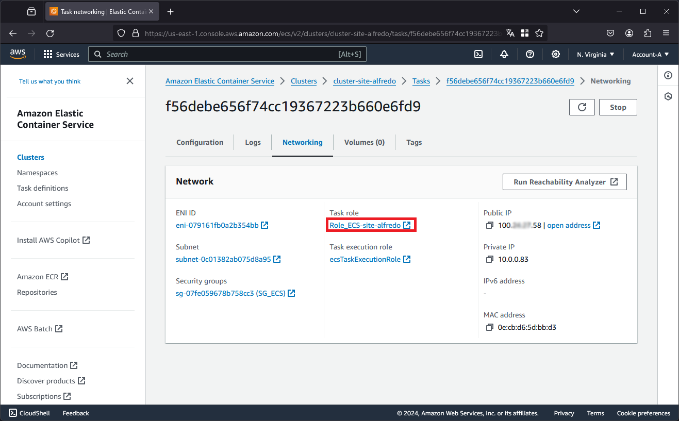
Task: Bookmark this page with star icon
Action: tap(539, 33)
